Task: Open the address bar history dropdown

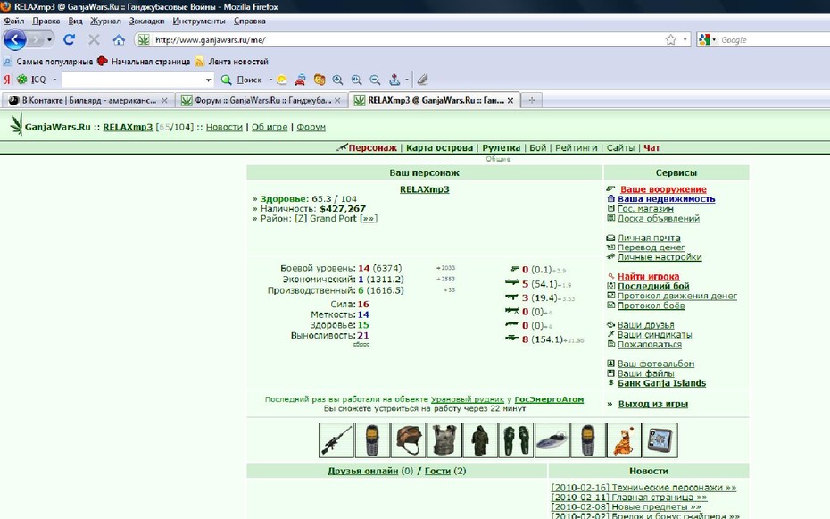Action: [685, 39]
